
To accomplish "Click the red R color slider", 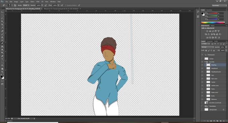I will 212,13.
